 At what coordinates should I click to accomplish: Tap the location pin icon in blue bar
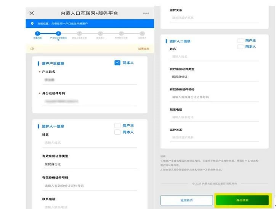pos(32,23)
